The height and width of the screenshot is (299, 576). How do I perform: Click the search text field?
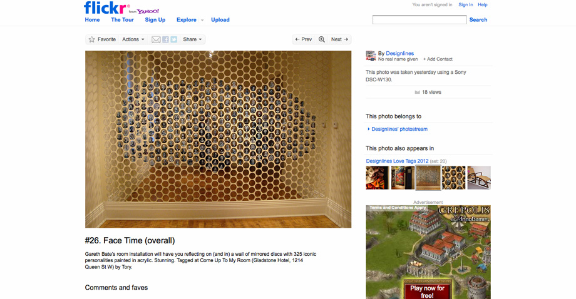pos(419,20)
